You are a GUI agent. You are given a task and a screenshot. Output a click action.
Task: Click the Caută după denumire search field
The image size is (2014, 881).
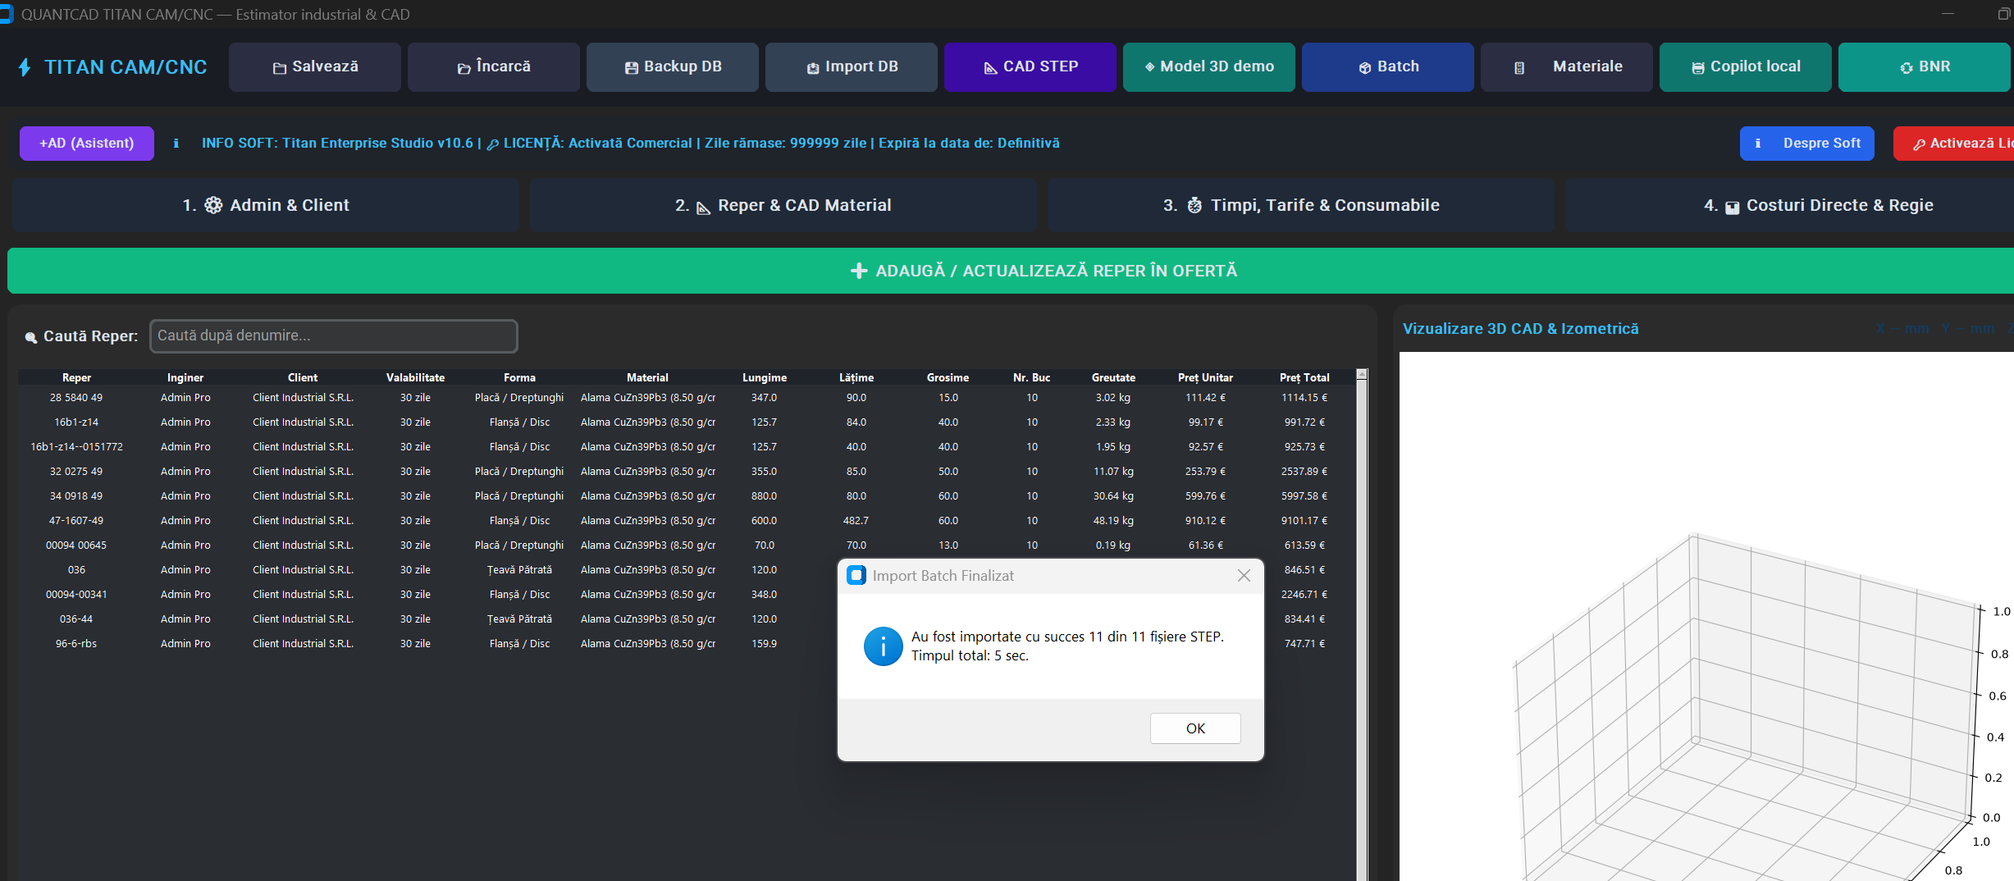click(333, 336)
